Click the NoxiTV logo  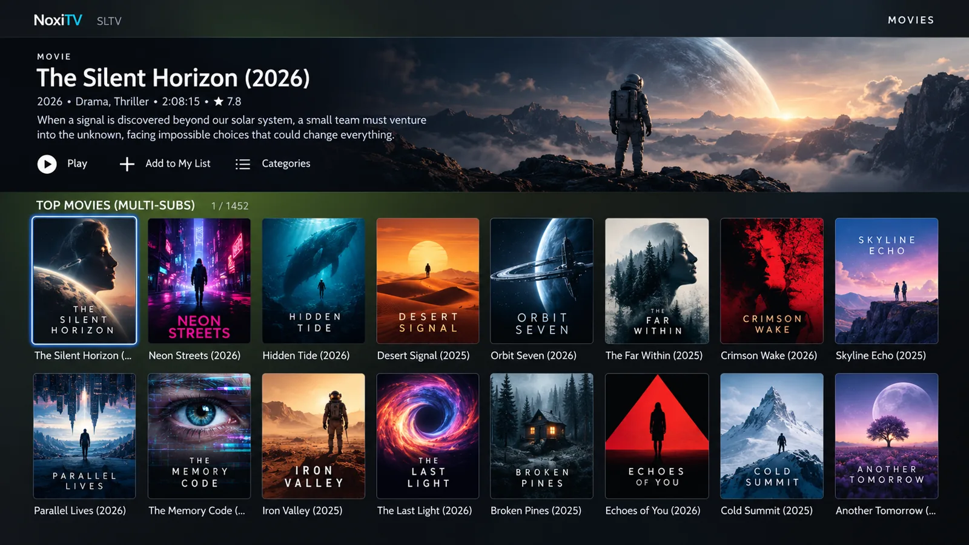tap(58, 20)
